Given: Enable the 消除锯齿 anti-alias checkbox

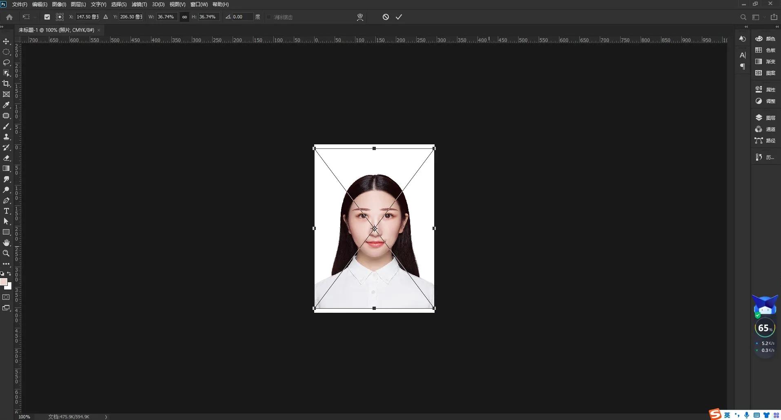Looking at the screenshot, I should coord(268,17).
